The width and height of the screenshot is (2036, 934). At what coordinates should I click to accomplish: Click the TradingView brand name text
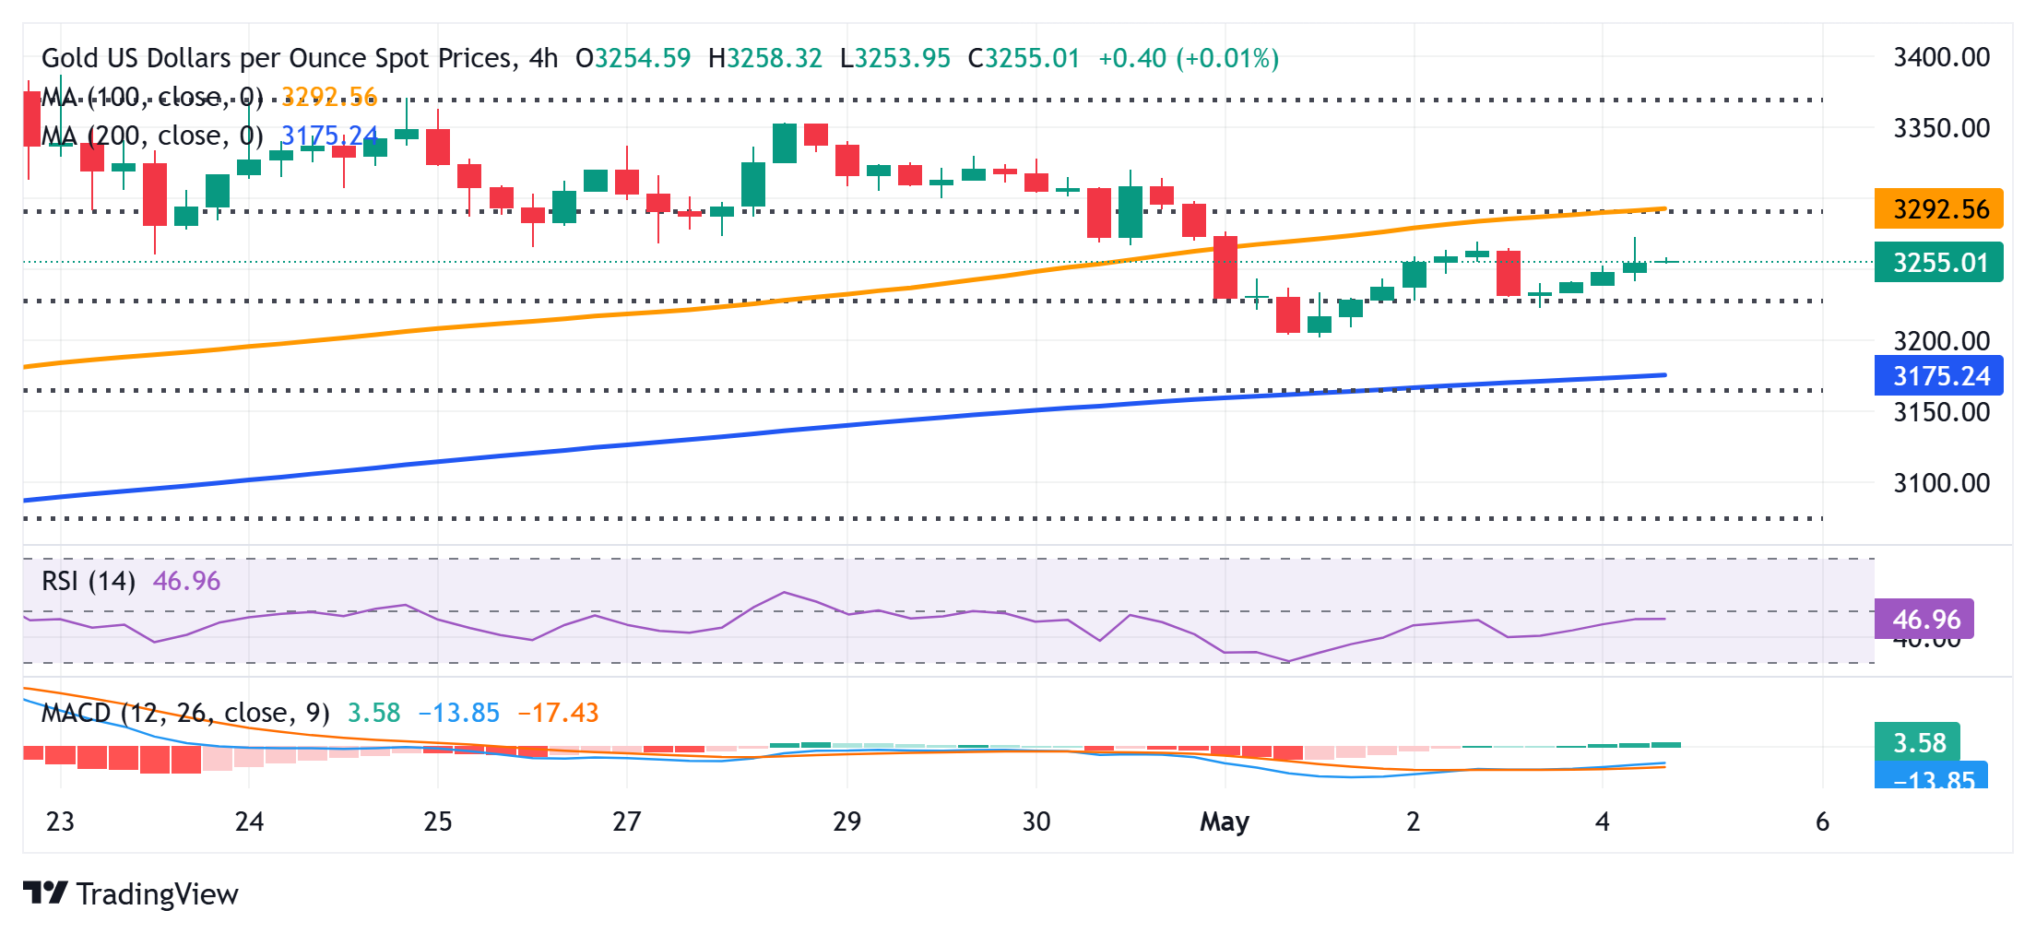[157, 894]
